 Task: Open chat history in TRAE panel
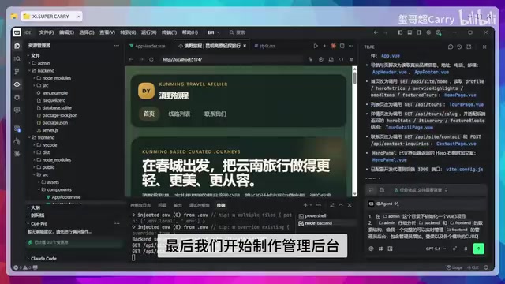(459, 47)
